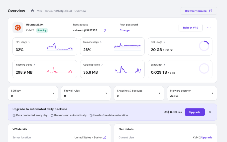The image size is (227, 142).
Task: Open the SSH key card chevron
Action: [53, 93]
